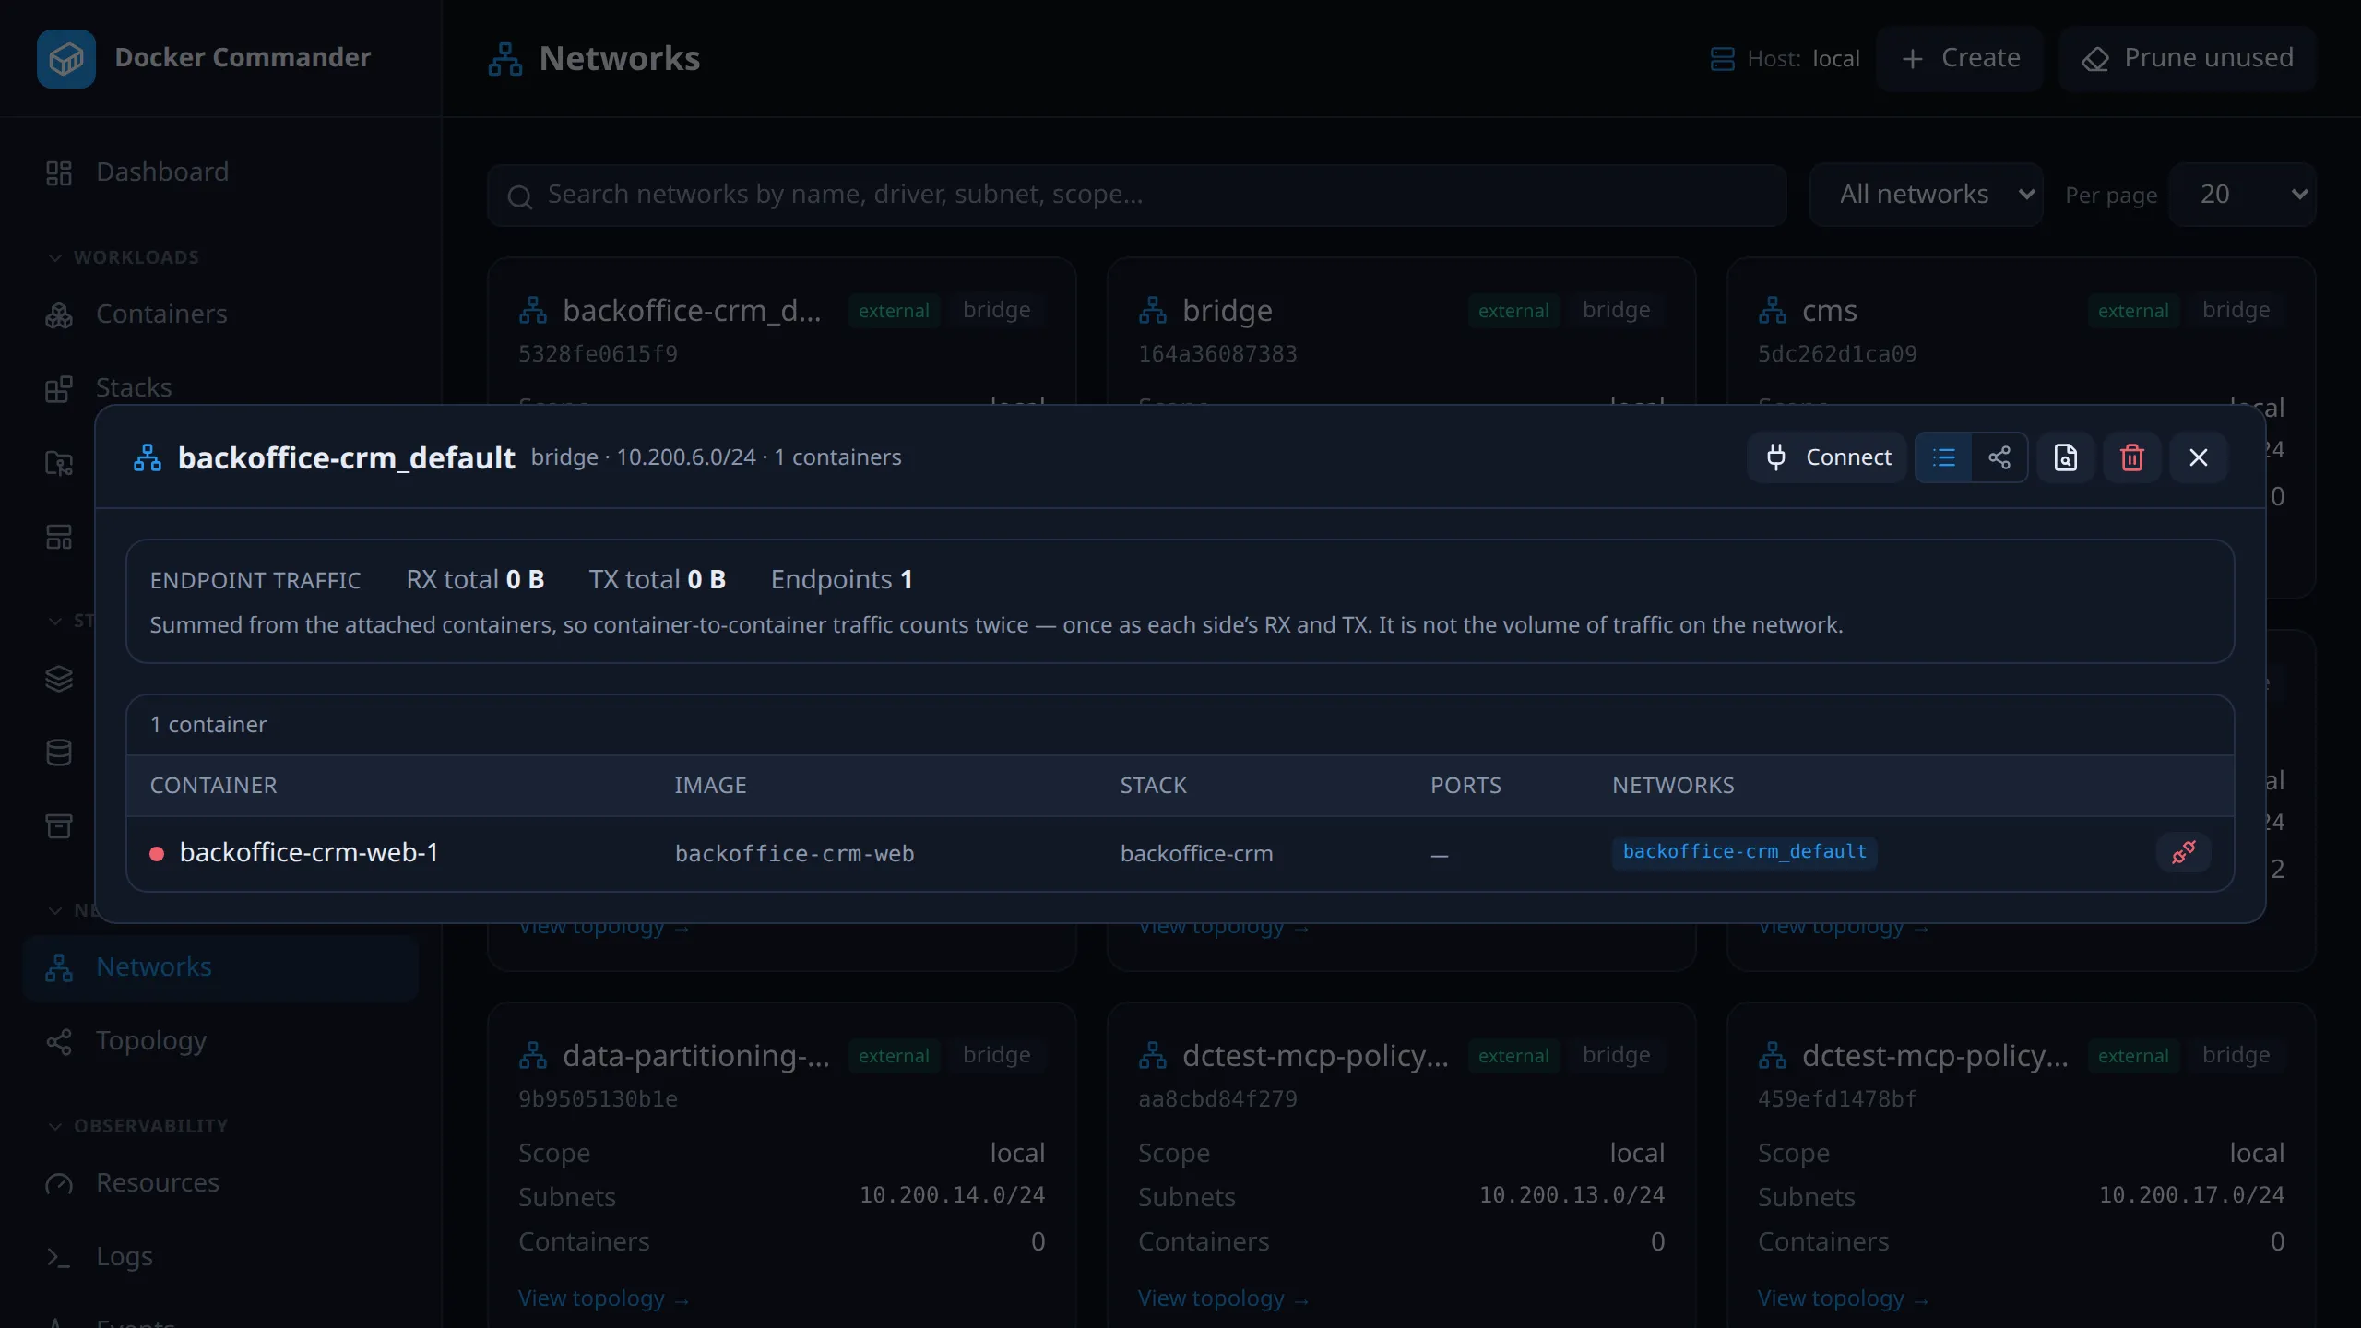Click the archive box sidebar icon
The height and width of the screenshot is (1328, 2361).
[x=59, y=826]
